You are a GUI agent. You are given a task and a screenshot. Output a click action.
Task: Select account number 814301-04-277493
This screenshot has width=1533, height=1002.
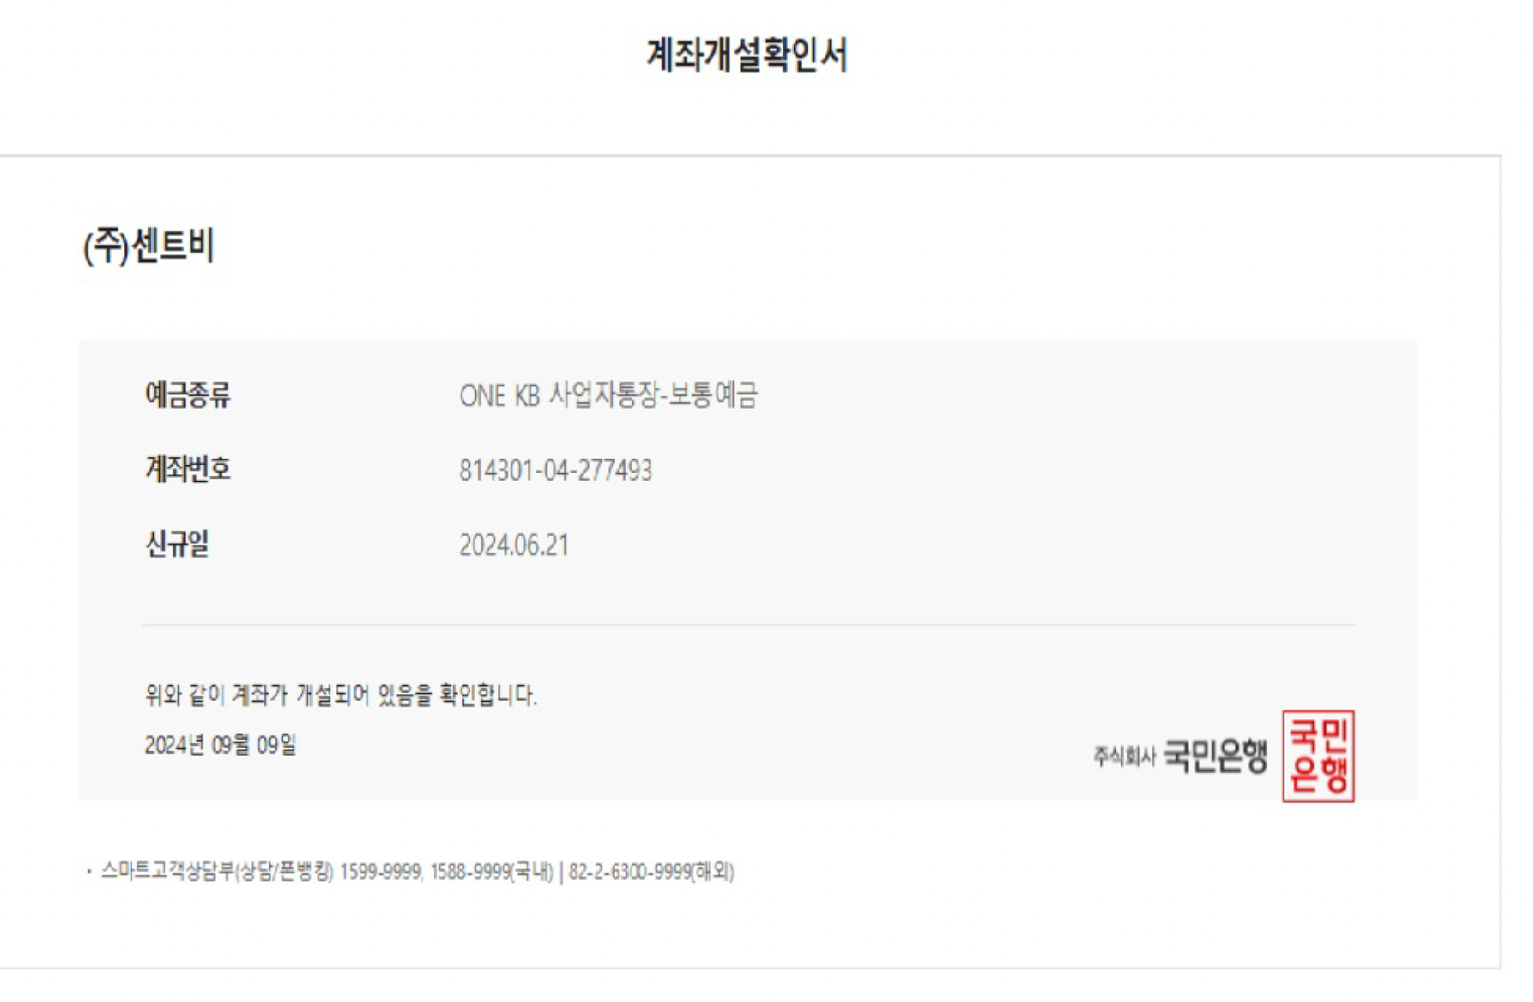pos(555,471)
